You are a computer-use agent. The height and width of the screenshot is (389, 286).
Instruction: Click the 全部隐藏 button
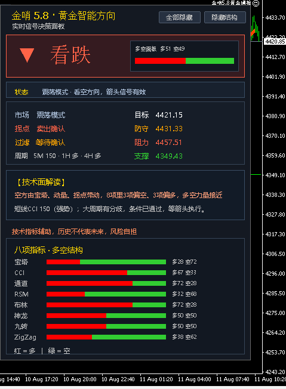[180, 17]
